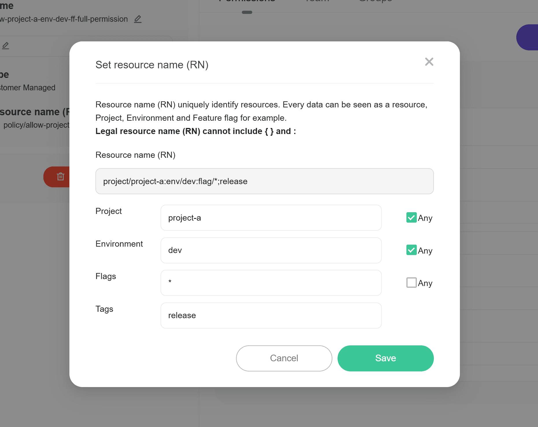This screenshot has height=427, width=538.
Task: Close the Set resource name dialog
Action: [x=429, y=62]
